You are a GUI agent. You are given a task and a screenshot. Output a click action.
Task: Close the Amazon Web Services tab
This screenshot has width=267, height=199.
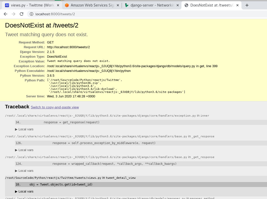[x=118, y=5]
